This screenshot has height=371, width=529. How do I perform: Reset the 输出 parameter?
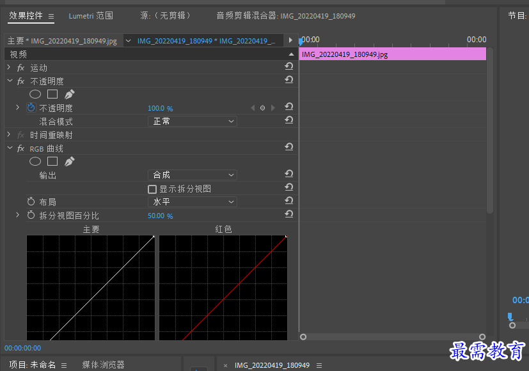pyautogui.click(x=288, y=174)
